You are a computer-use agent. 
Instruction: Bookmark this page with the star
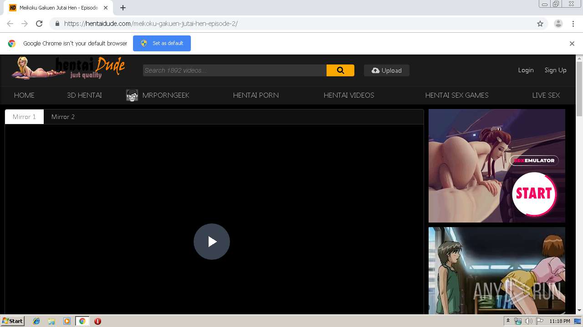pyautogui.click(x=540, y=24)
